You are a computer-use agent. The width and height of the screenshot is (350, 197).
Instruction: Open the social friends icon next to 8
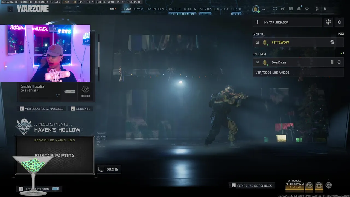point(317,9)
